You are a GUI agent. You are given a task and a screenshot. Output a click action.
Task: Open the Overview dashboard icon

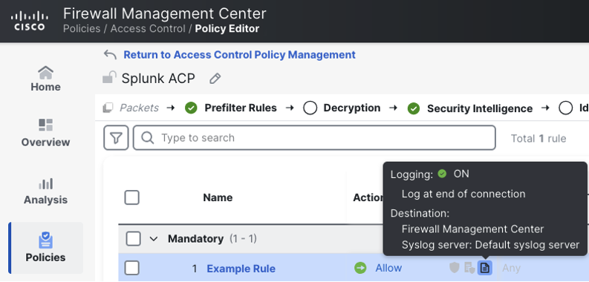coord(45,125)
